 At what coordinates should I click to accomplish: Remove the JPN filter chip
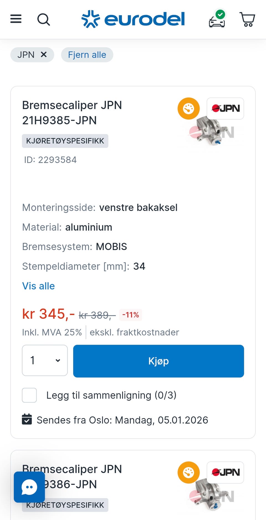point(44,55)
